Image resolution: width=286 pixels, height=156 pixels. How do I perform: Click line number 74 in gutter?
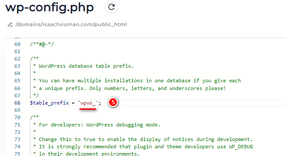pos(17,147)
